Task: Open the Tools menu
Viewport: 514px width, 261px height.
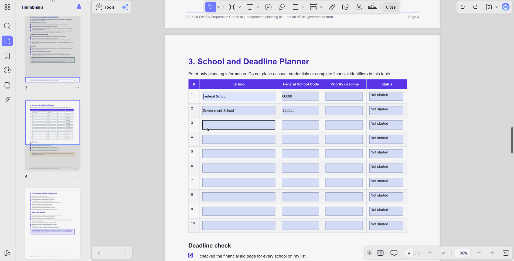Action: 105,7
